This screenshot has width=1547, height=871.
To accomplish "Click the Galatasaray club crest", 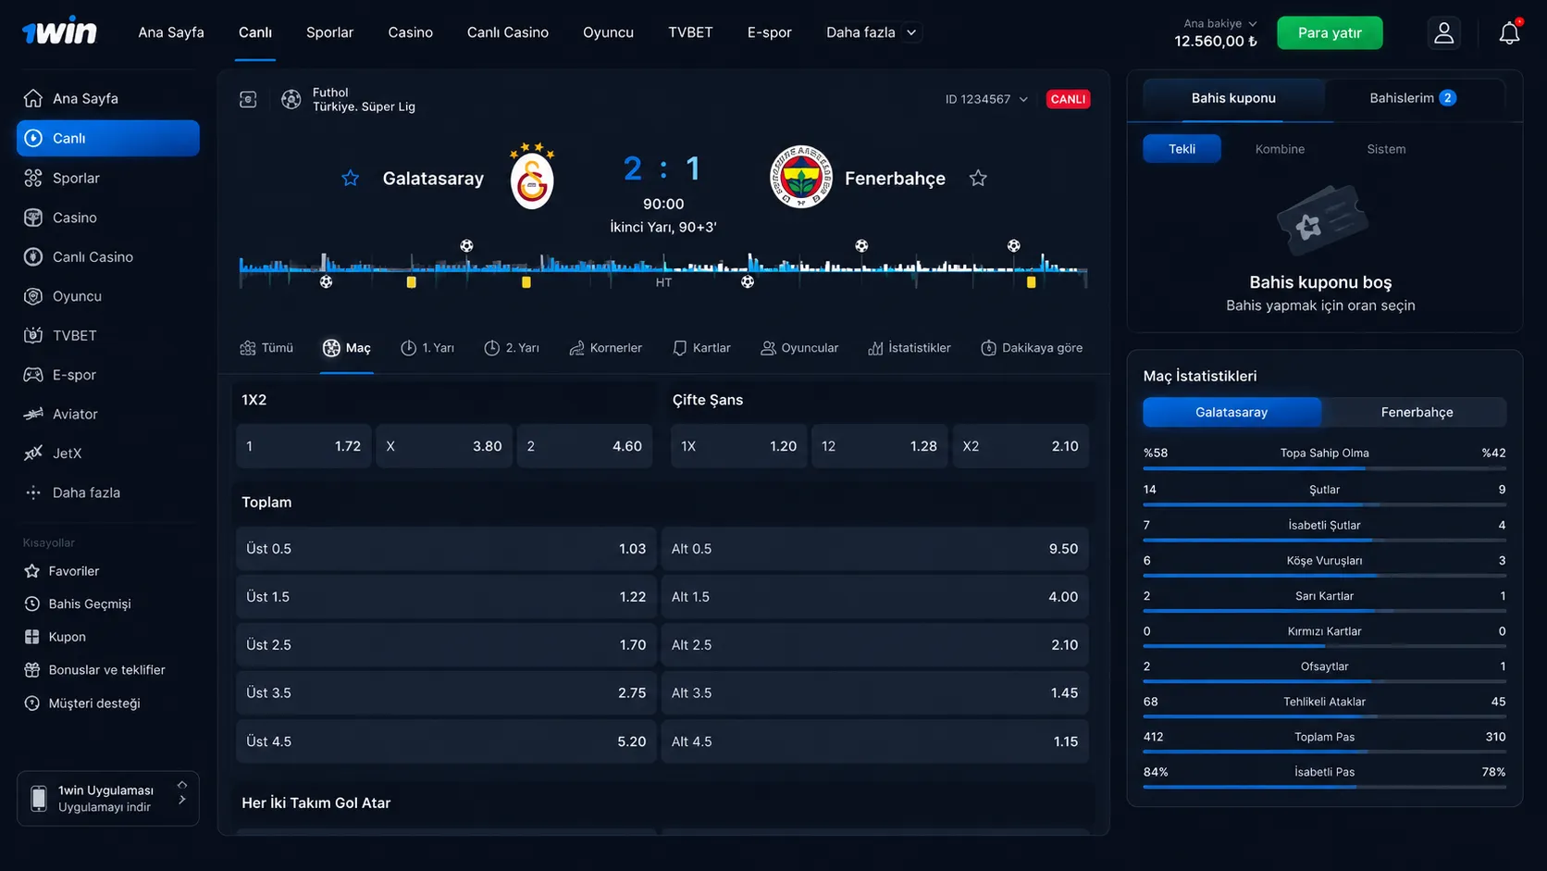I will [x=532, y=176].
